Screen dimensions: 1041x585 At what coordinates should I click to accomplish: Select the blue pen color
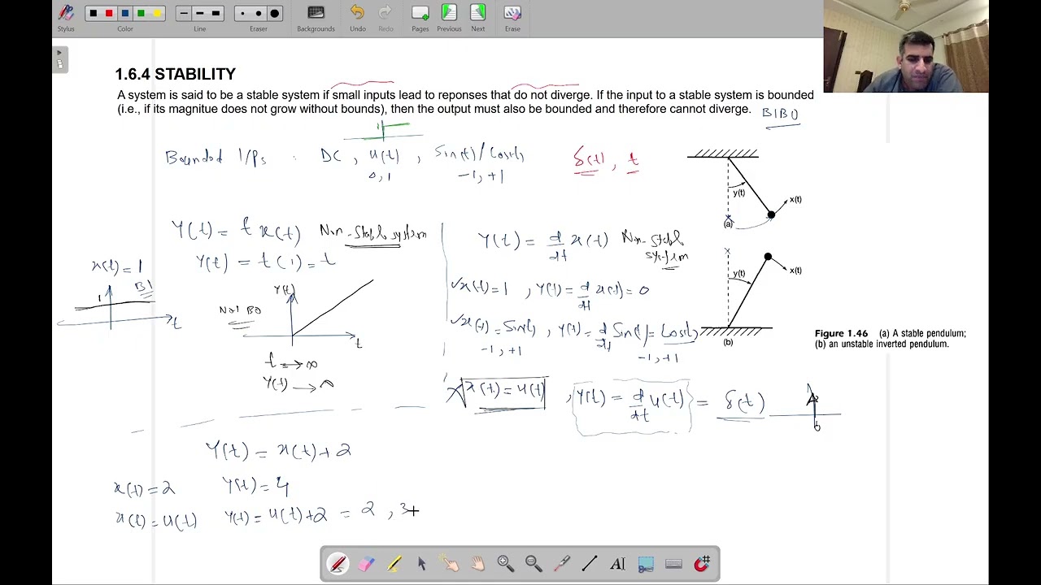click(x=125, y=14)
